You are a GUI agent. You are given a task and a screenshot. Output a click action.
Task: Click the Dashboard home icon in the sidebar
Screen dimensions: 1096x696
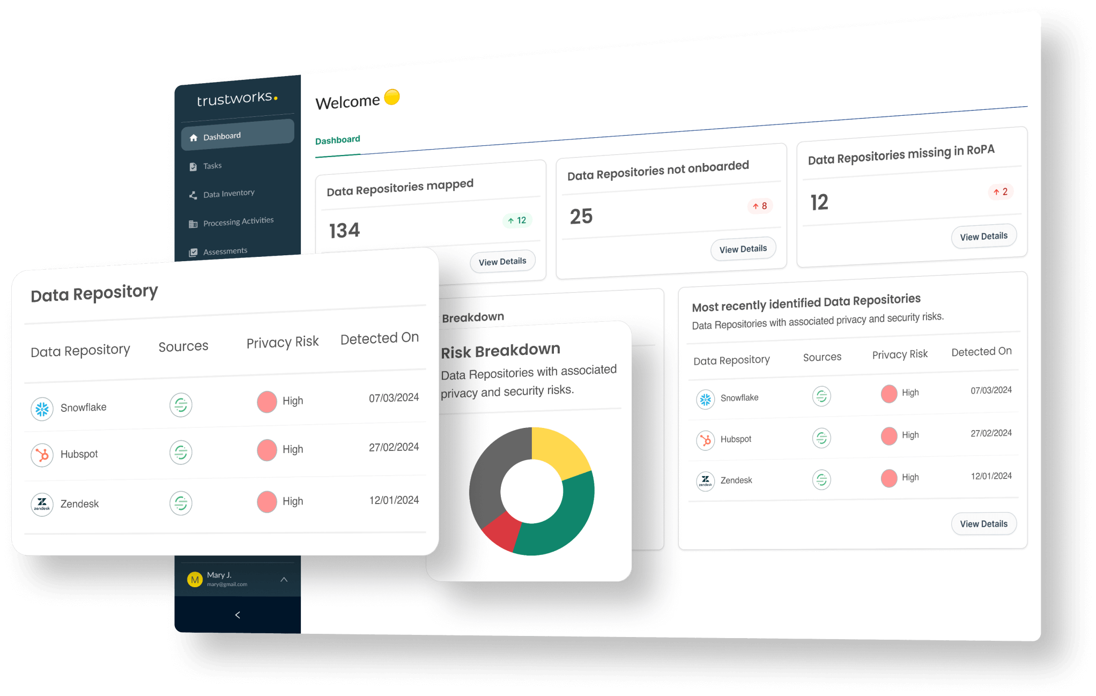tap(193, 138)
